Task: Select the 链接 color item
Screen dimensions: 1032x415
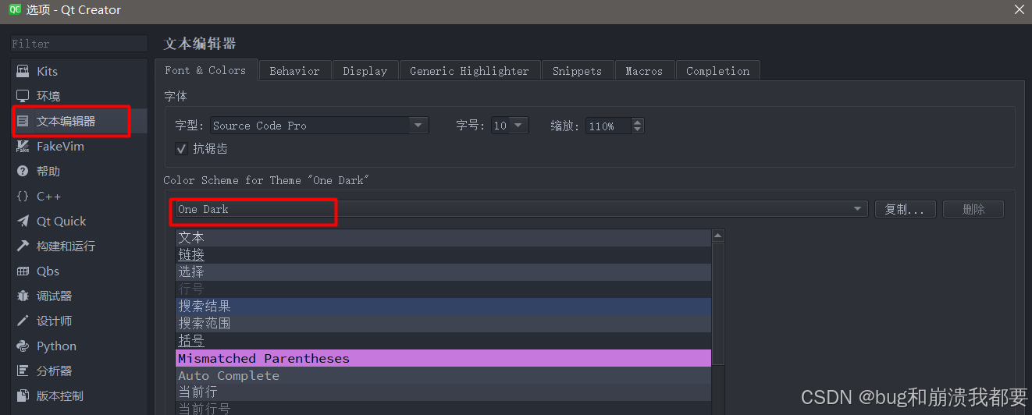Action: (x=443, y=254)
